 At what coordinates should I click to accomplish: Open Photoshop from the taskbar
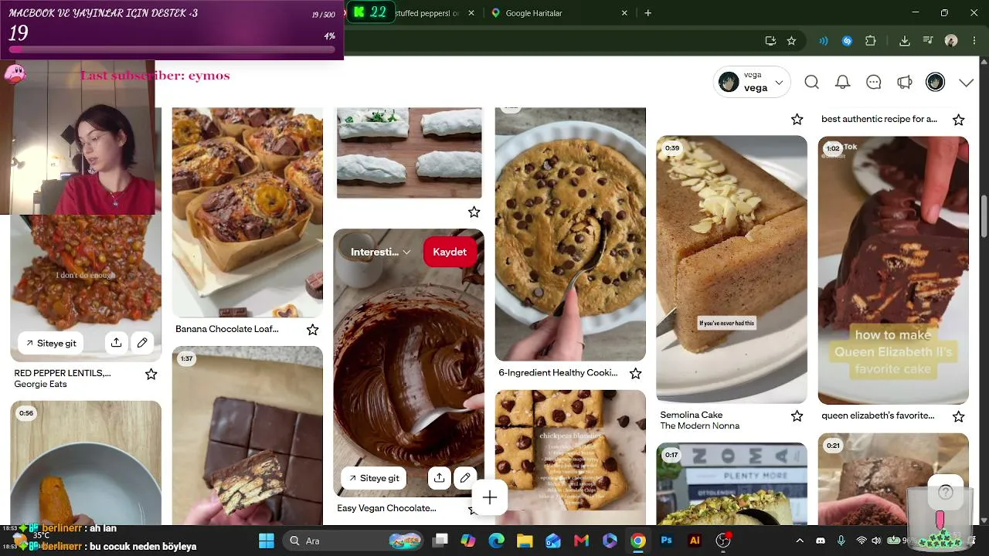tap(666, 541)
